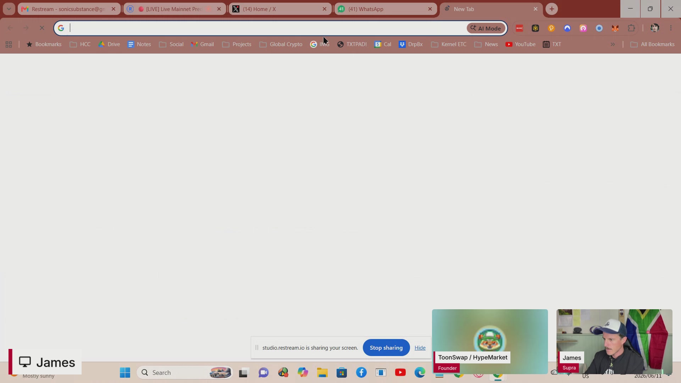This screenshot has width=681, height=383.
Task: Open the red chat bubble extension
Action: [520, 28]
